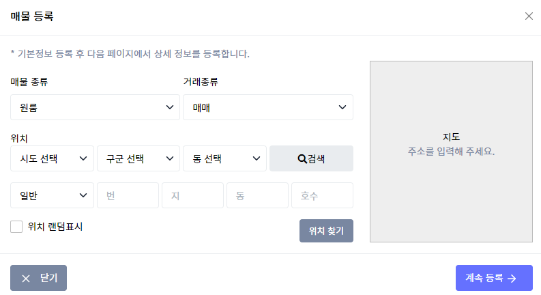Click the 지 input field
The height and width of the screenshot is (295, 541).
(193, 195)
